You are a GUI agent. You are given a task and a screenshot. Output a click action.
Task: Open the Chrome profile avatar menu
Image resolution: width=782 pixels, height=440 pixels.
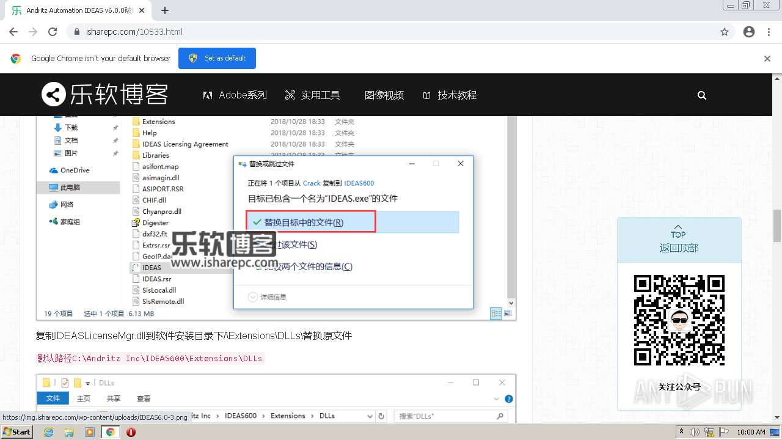(x=749, y=32)
